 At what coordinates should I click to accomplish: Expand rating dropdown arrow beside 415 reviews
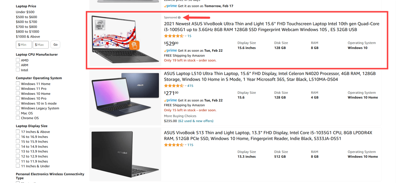click(185, 86)
